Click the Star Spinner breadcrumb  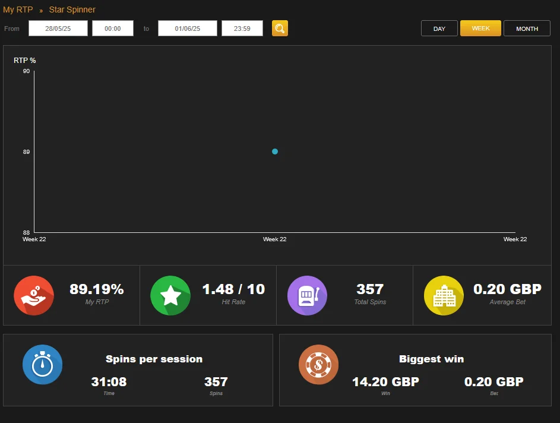pyautogui.click(x=72, y=10)
